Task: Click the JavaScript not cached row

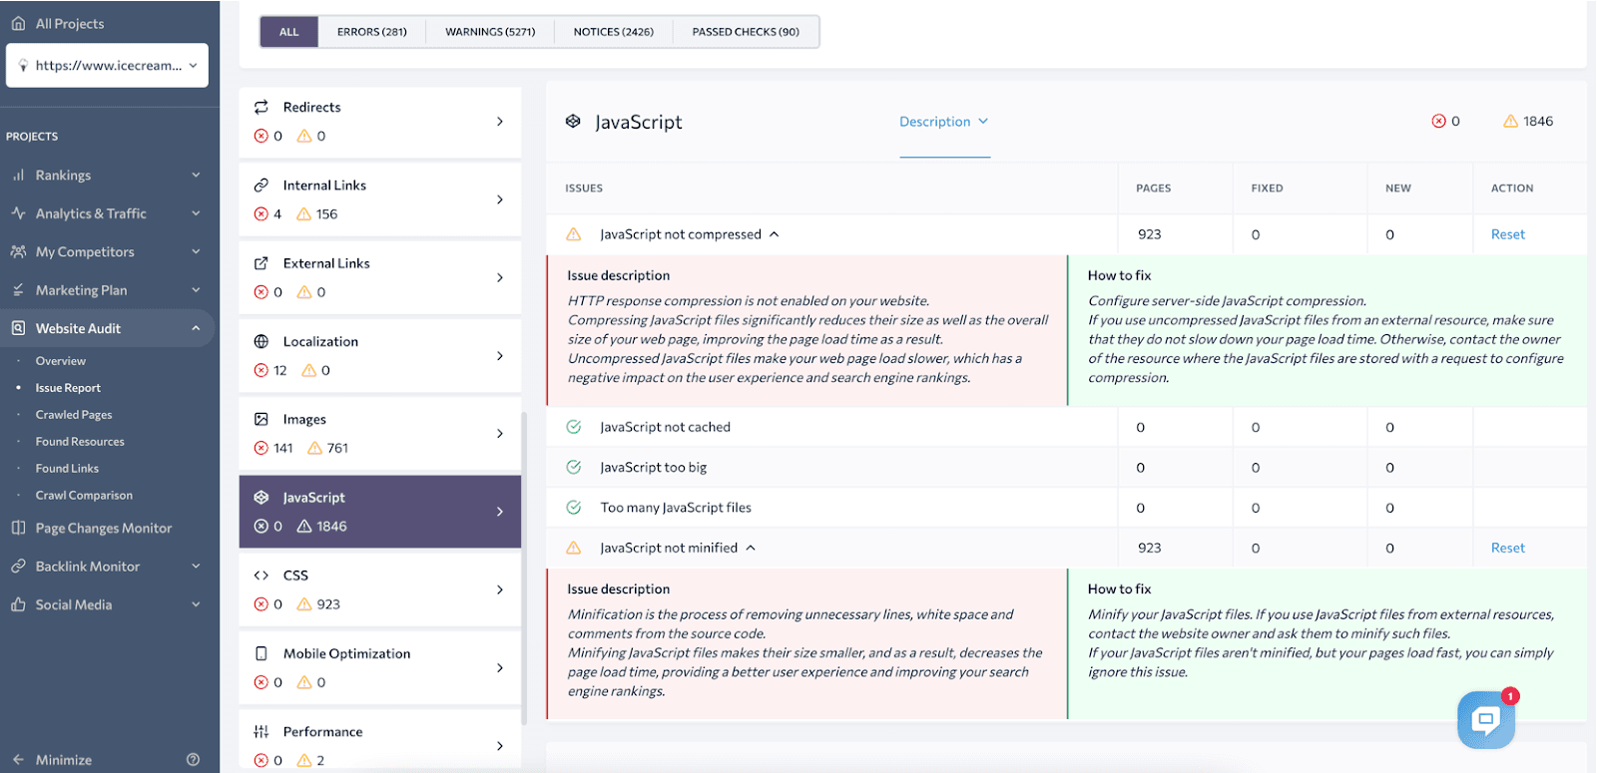Action: (1066, 427)
